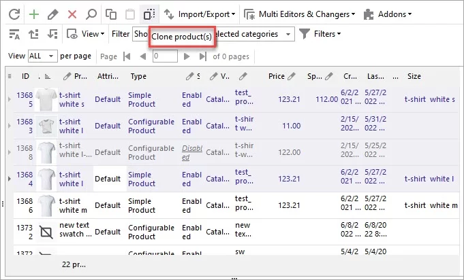This screenshot has width=464, height=280.
Task: Expand the row for product 13688
Action: coord(10,152)
